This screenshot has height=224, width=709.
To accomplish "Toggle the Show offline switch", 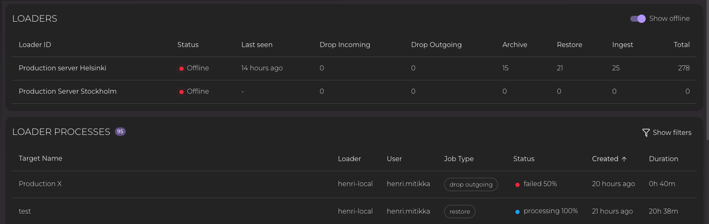I will click(638, 19).
